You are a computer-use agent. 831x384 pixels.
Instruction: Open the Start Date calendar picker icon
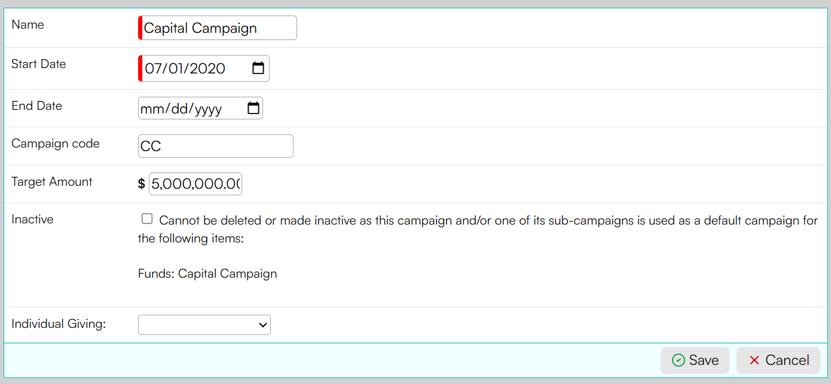click(x=258, y=68)
